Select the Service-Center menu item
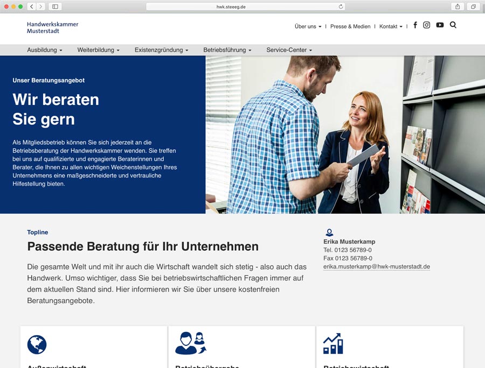485x368 pixels. pos(289,50)
